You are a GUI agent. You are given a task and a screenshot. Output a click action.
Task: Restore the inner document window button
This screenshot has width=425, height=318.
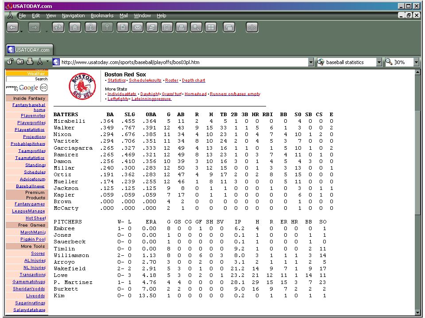pos(409,15)
